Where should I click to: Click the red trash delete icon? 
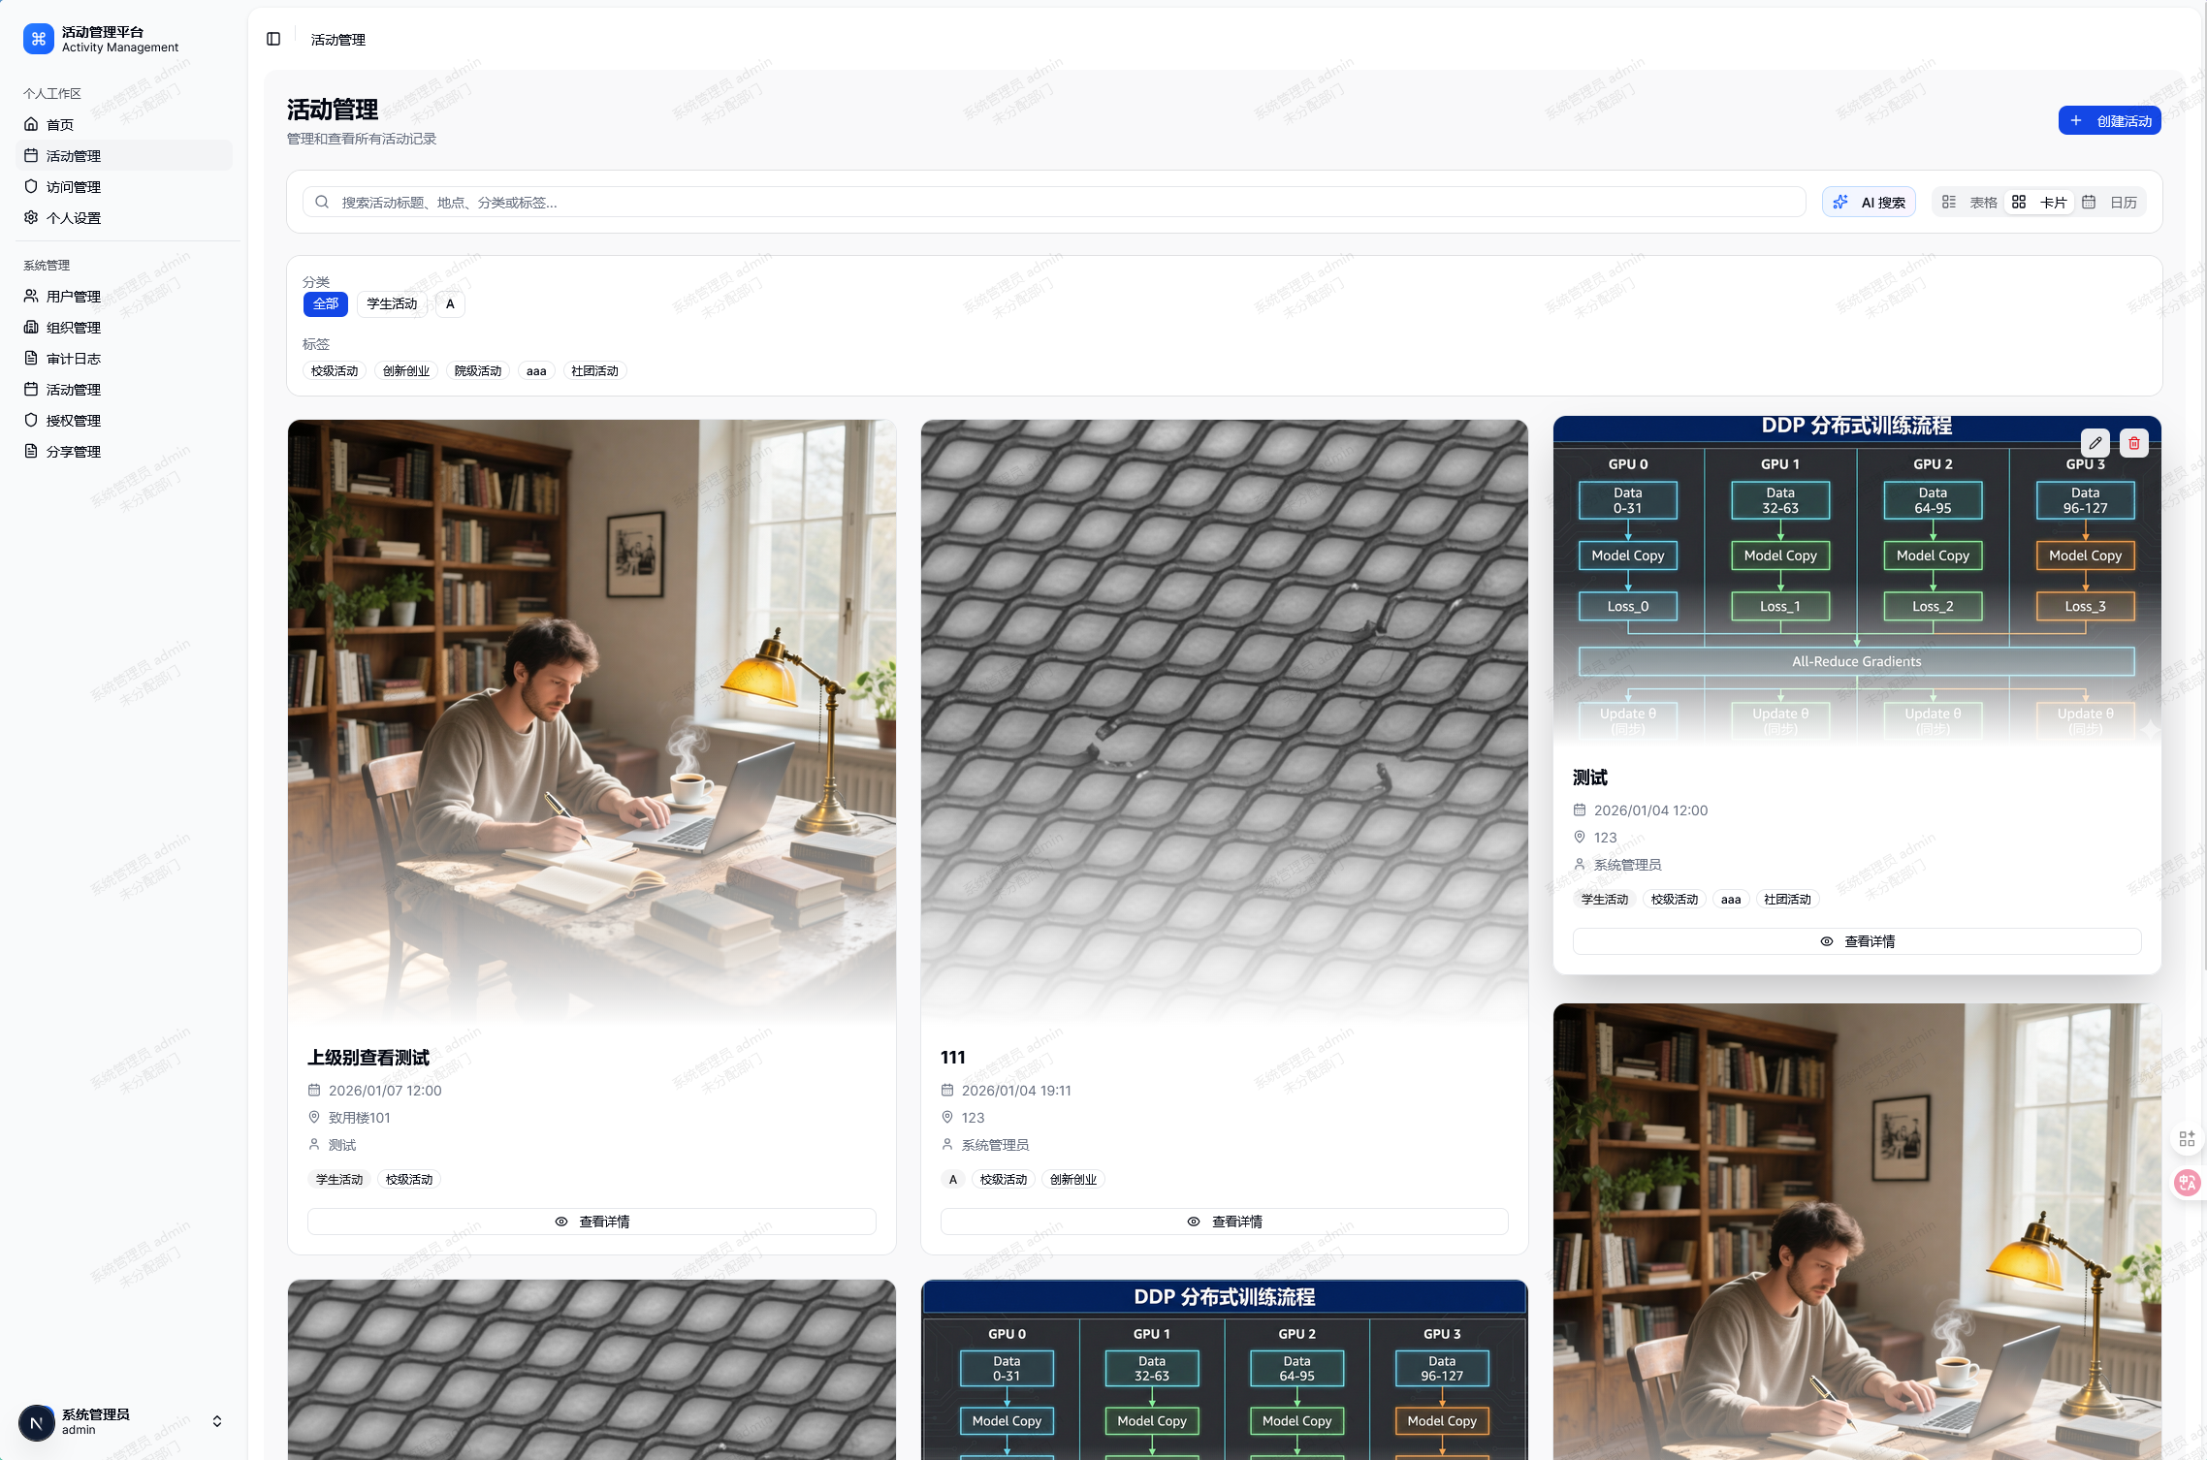pos(2133,443)
